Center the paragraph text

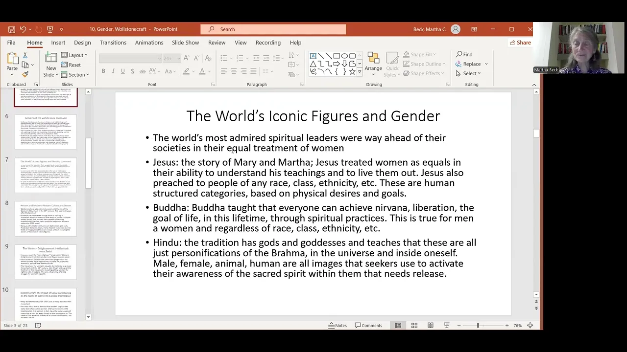pyautogui.click(x=234, y=71)
